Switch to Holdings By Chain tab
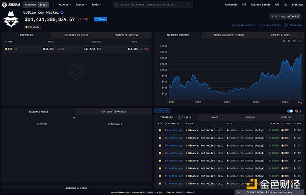 click(x=76, y=35)
